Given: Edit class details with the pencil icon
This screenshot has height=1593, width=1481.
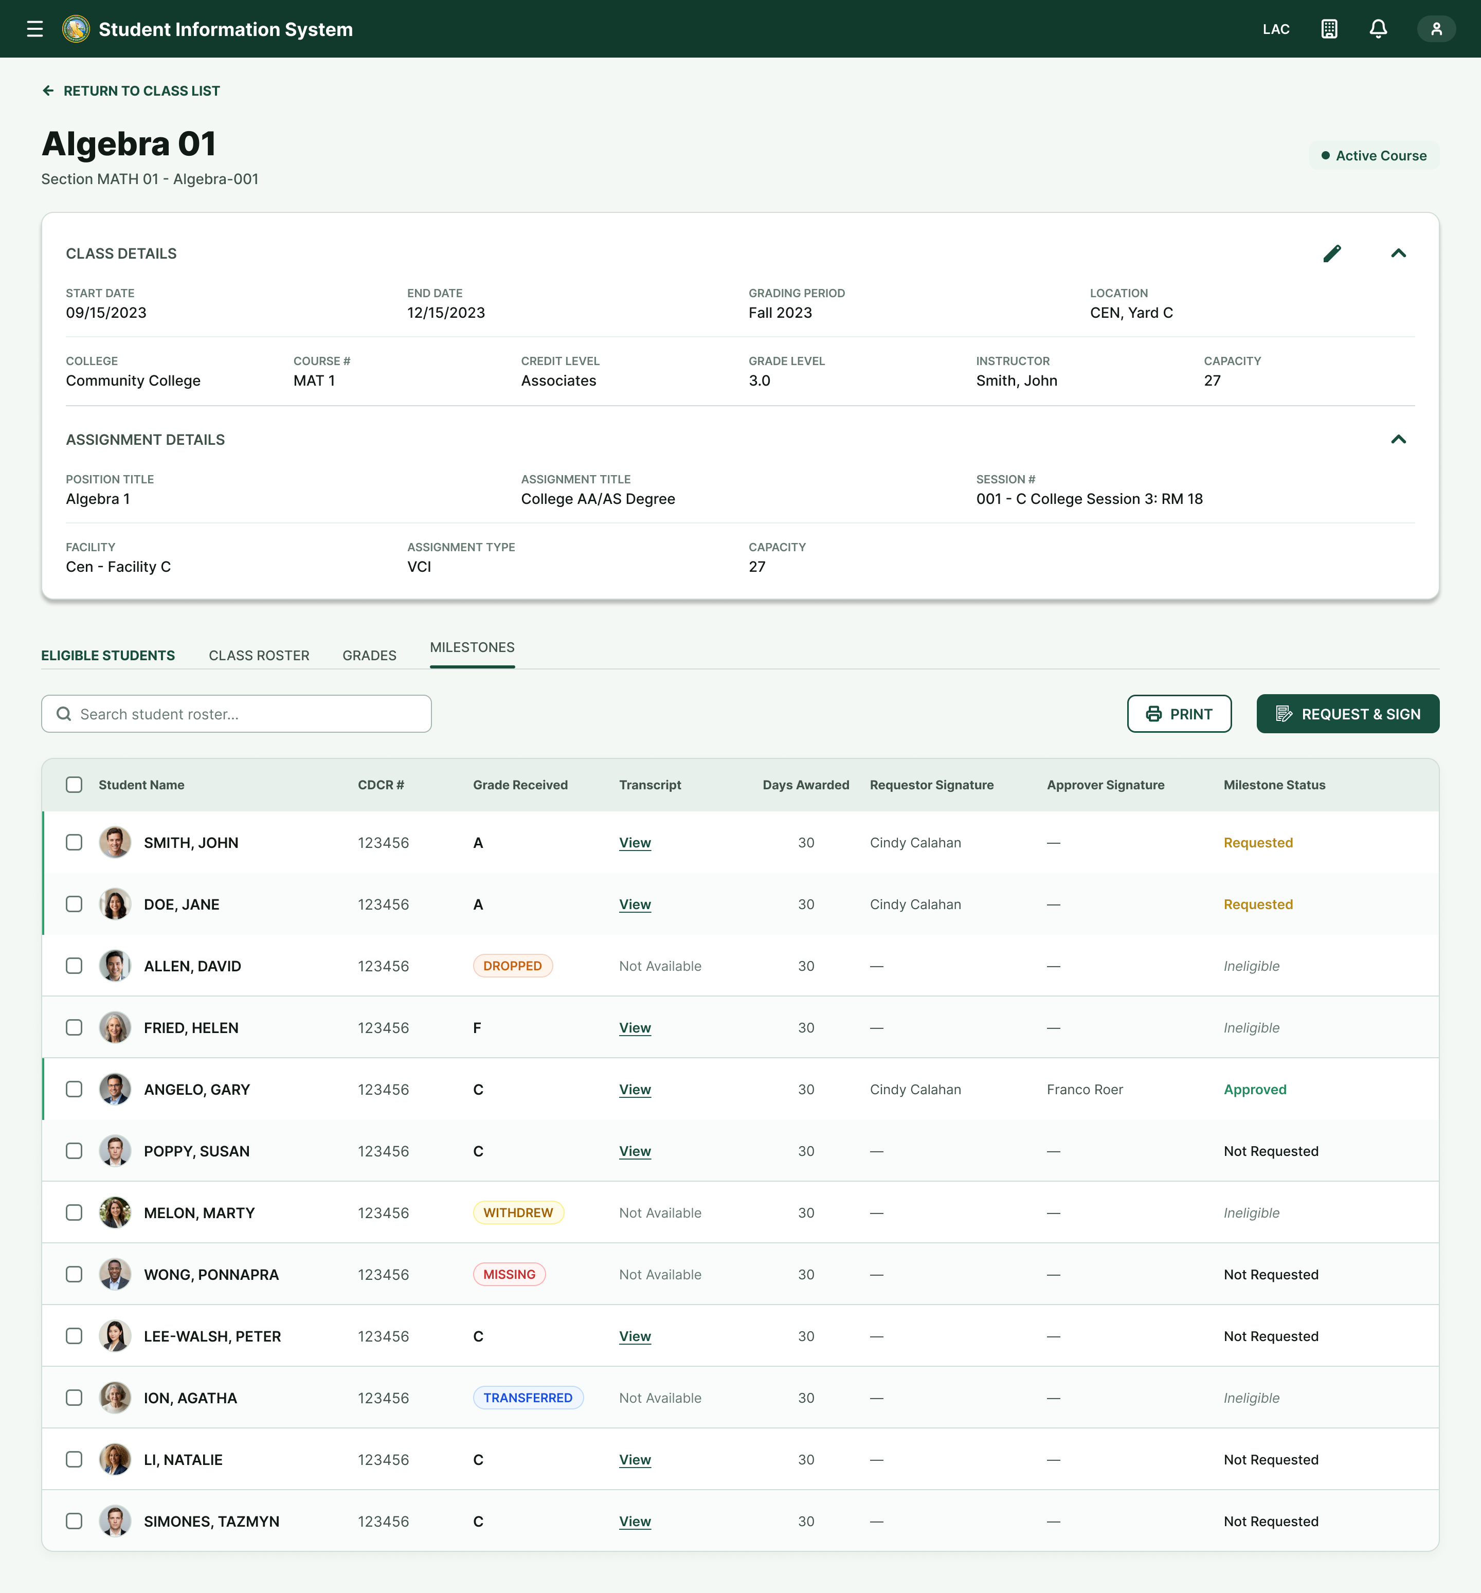Looking at the screenshot, I should (x=1332, y=253).
